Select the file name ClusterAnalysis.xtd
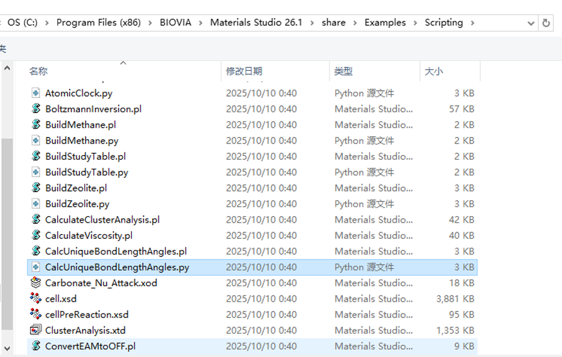562x357 pixels. [85, 330]
